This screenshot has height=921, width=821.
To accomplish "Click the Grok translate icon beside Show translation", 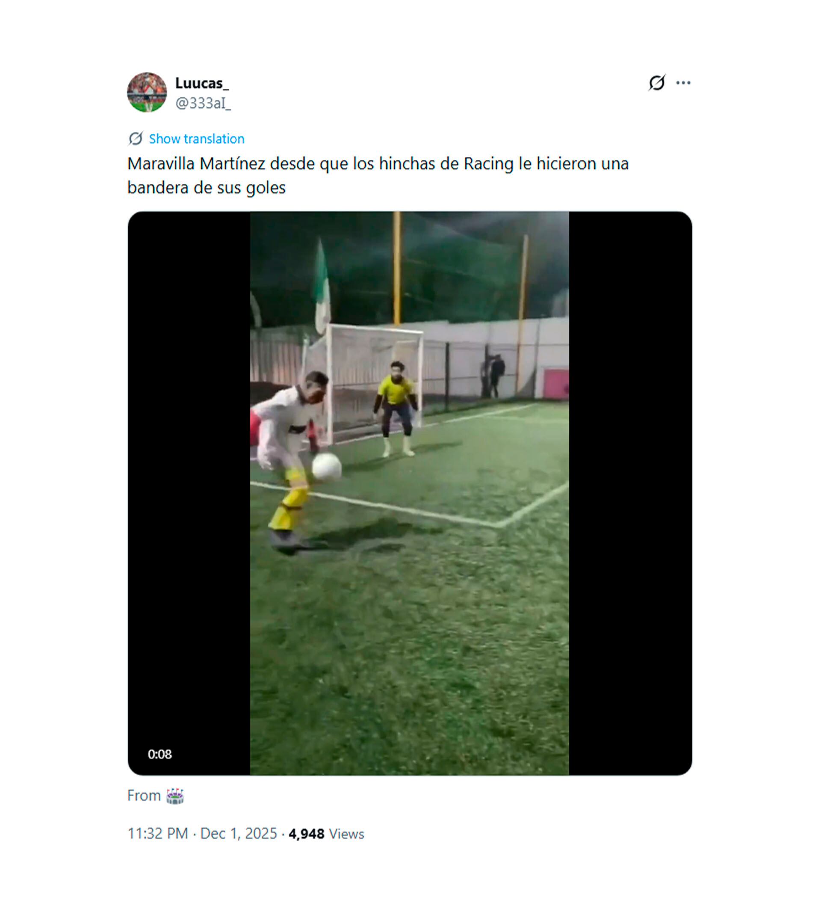I will 135,139.
